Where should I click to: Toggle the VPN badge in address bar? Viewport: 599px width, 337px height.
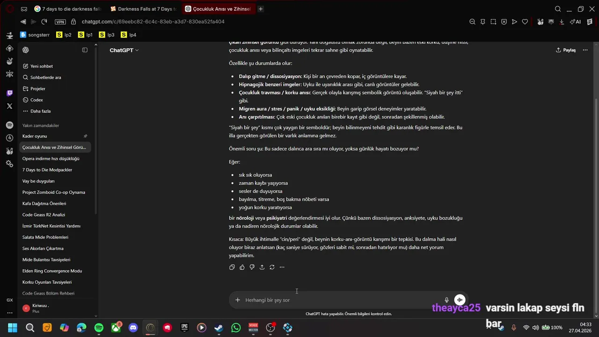pos(60,22)
